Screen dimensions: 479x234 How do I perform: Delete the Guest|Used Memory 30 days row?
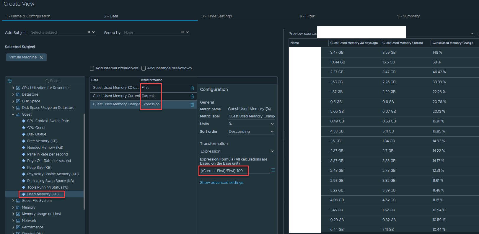[192, 88]
